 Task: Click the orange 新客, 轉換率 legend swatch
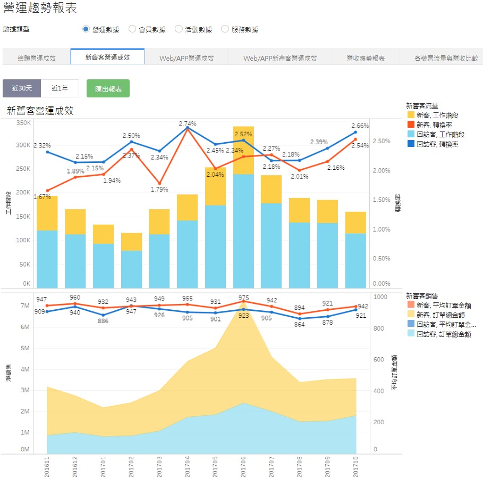coord(411,125)
